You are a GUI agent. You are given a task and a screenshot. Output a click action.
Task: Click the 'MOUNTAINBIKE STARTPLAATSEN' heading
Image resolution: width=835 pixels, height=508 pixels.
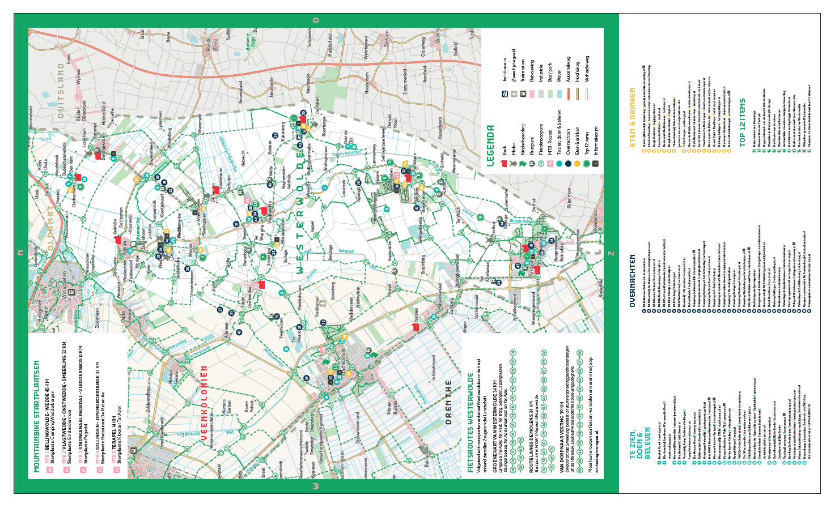tap(36, 416)
